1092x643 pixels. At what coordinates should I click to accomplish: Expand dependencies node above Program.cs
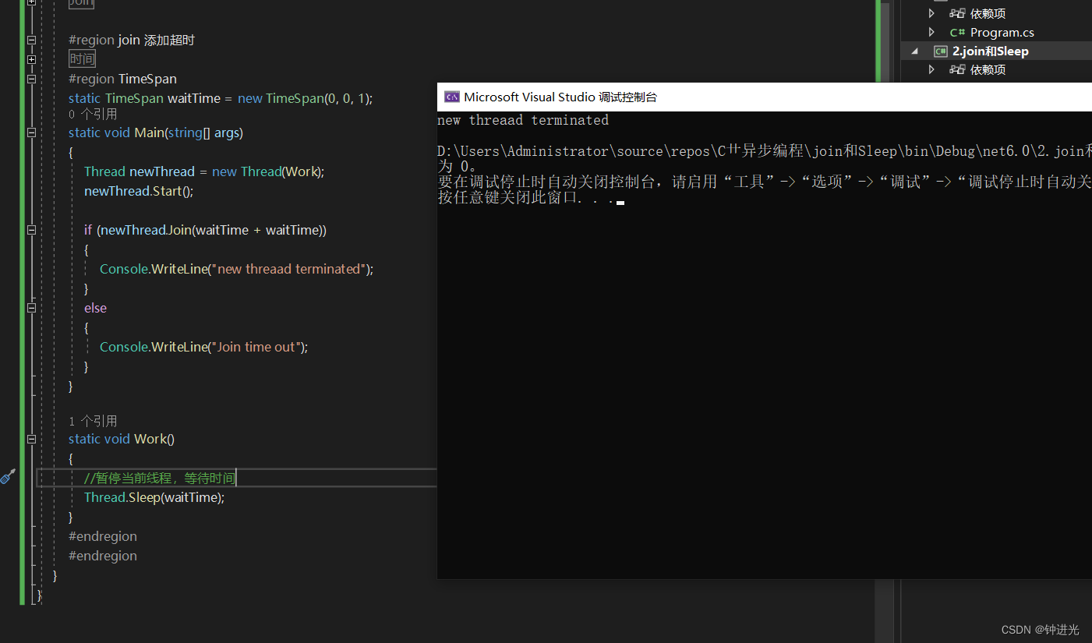tap(931, 13)
